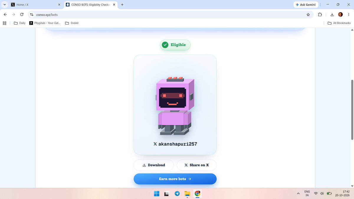Screen dimensions: 354x199
Task: Click the Earn more bots button
Action: click(x=175, y=179)
